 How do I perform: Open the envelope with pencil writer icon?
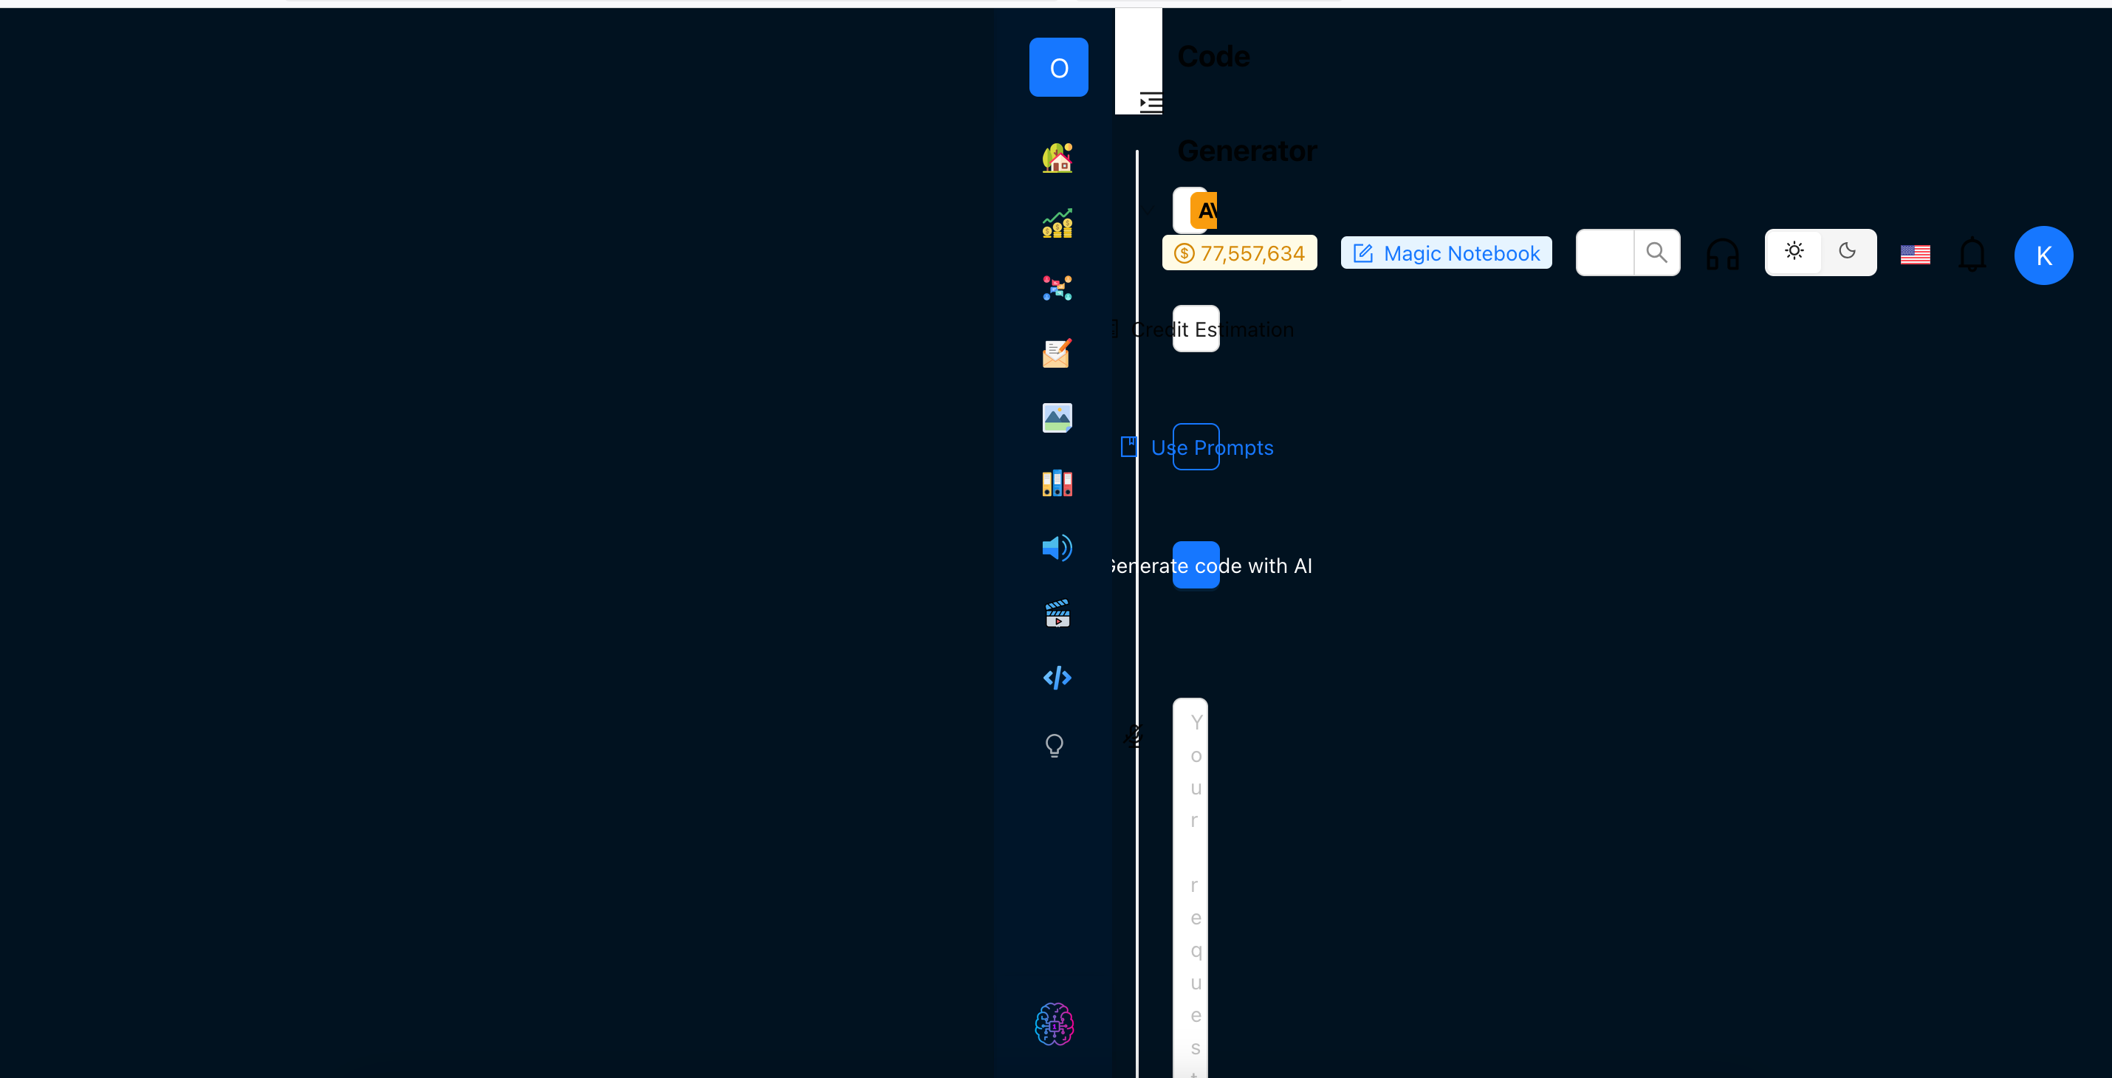tap(1057, 352)
